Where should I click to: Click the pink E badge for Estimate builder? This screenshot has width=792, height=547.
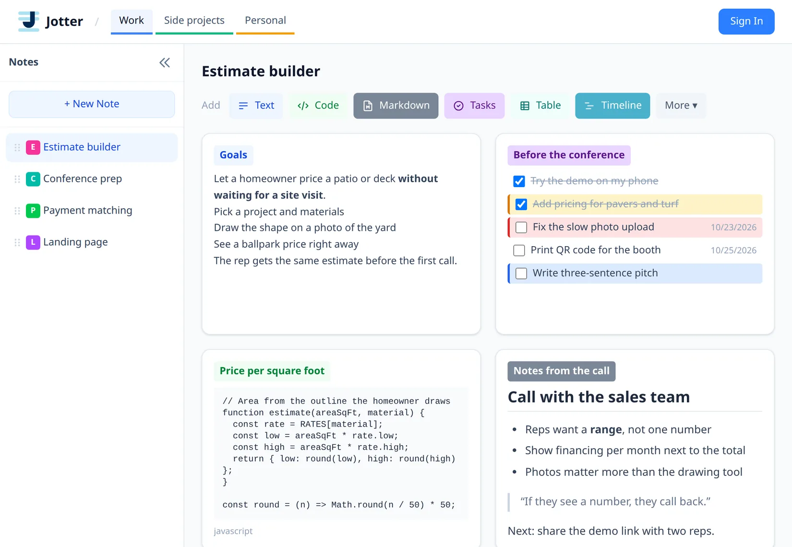pyautogui.click(x=33, y=147)
